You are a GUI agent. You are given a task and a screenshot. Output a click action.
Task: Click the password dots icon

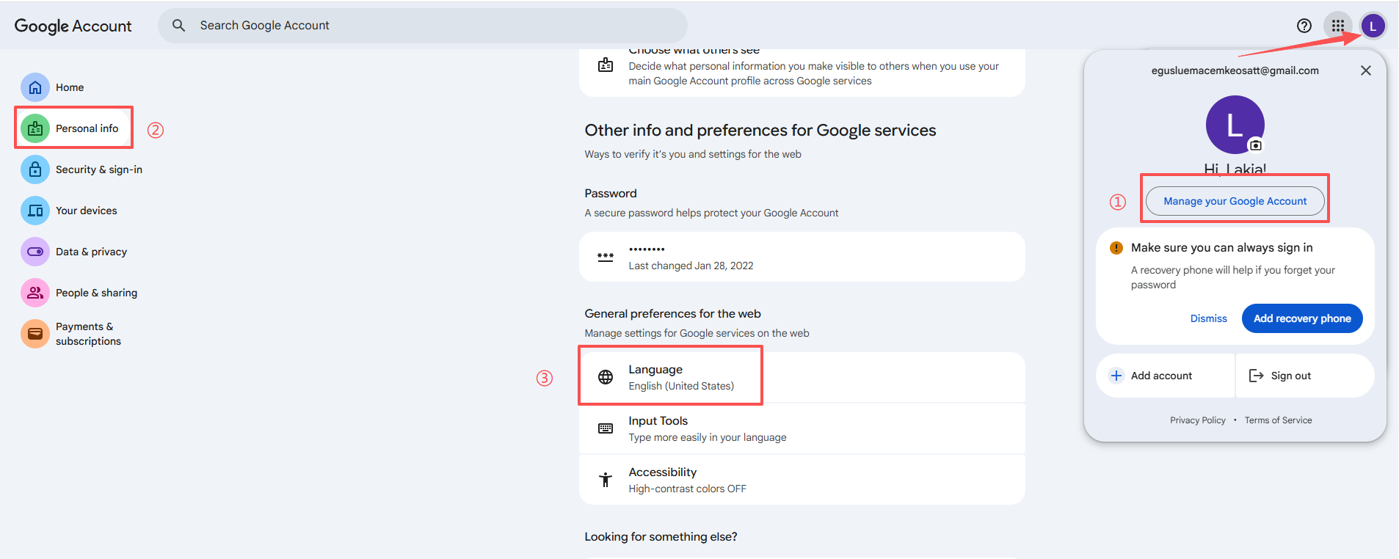pyautogui.click(x=606, y=257)
